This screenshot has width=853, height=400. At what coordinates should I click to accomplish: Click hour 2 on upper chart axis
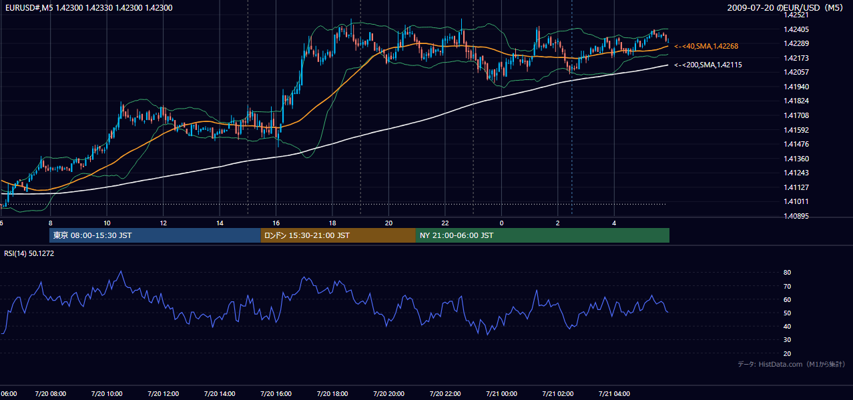pos(558,222)
